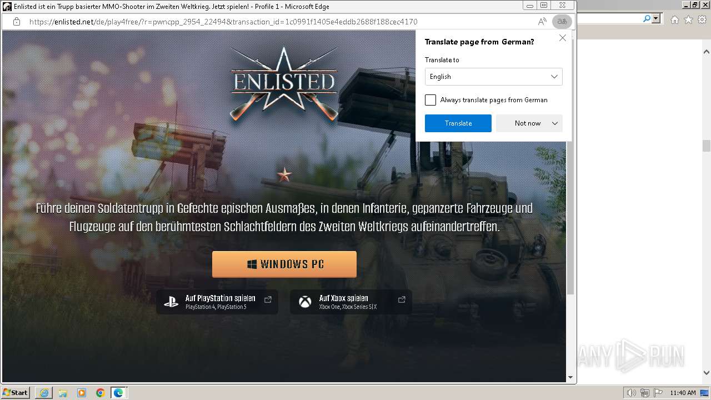The image size is (711, 400).
Task: Open the Translate to language dropdown
Action: pyautogui.click(x=493, y=77)
